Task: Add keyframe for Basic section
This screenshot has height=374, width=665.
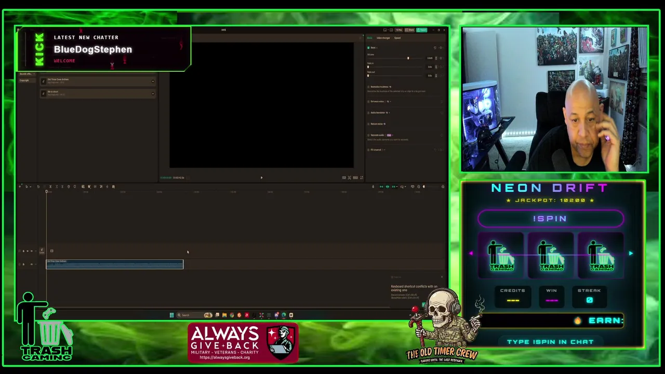Action: 441,48
